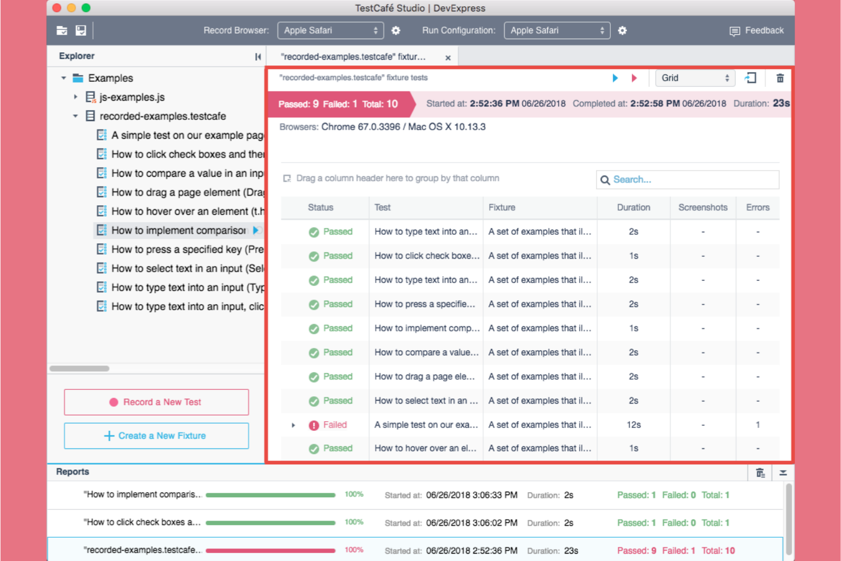Click the progress bar of 'How to implement comparis' report
This screenshot has height=561, width=841.
(270, 495)
